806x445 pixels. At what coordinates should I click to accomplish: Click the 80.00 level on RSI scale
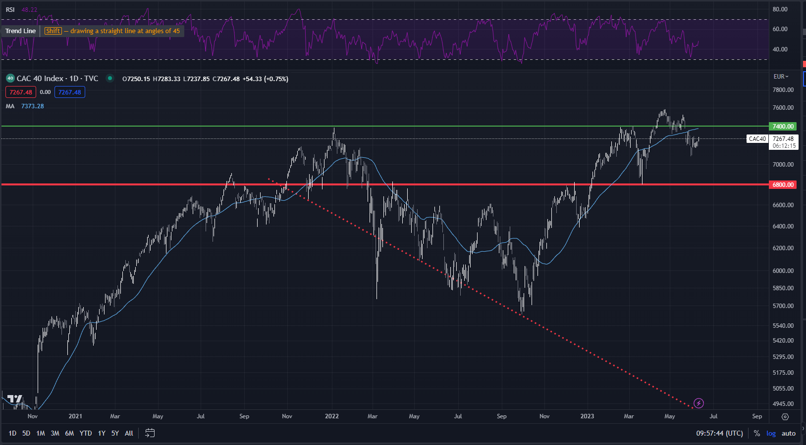[780, 9]
